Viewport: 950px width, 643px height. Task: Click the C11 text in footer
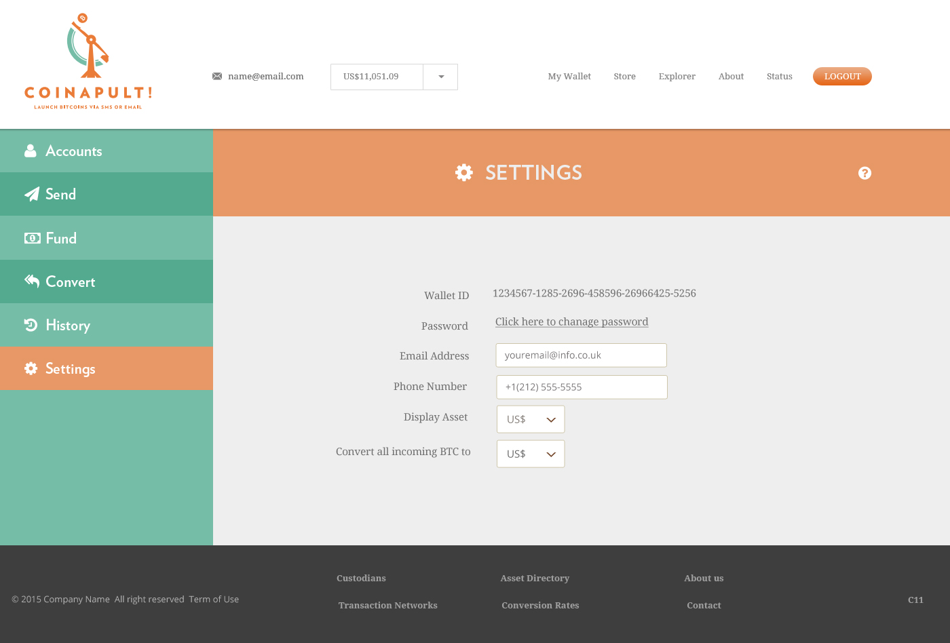915,600
